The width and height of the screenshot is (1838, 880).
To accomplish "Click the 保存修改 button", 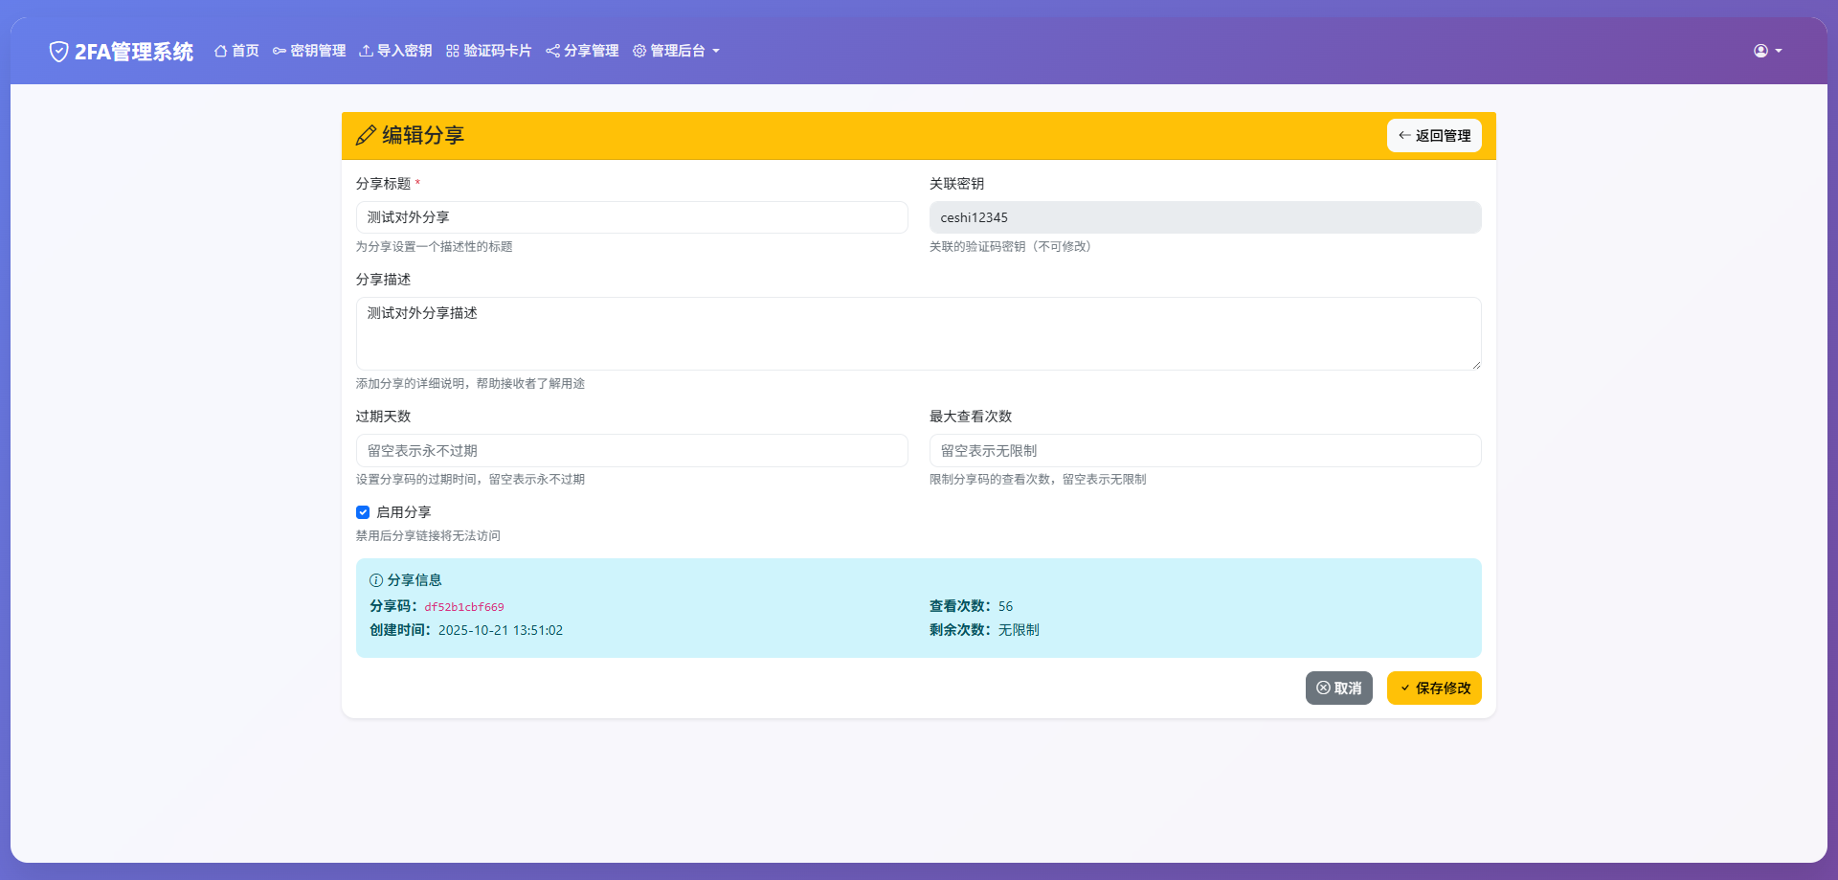I will [1434, 688].
